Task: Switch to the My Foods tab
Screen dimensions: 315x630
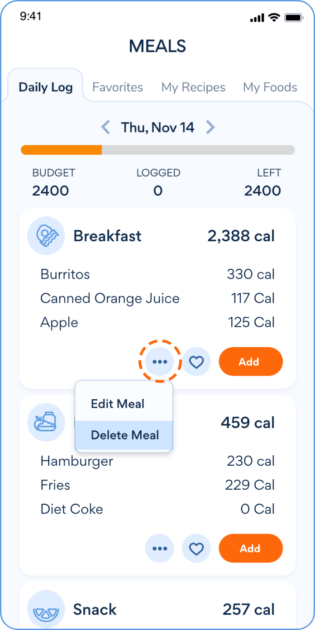Action: tap(270, 87)
